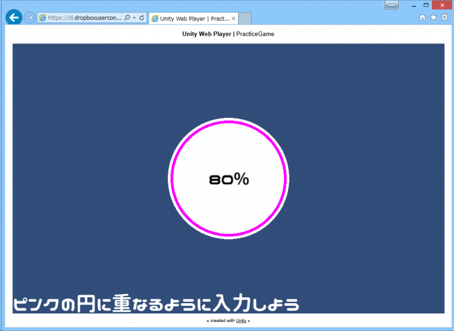
Task: Go to the browser Home icon
Action: click(422, 17)
